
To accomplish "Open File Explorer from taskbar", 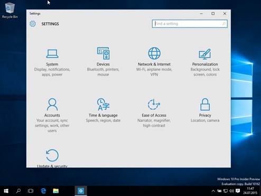I will [56, 191].
